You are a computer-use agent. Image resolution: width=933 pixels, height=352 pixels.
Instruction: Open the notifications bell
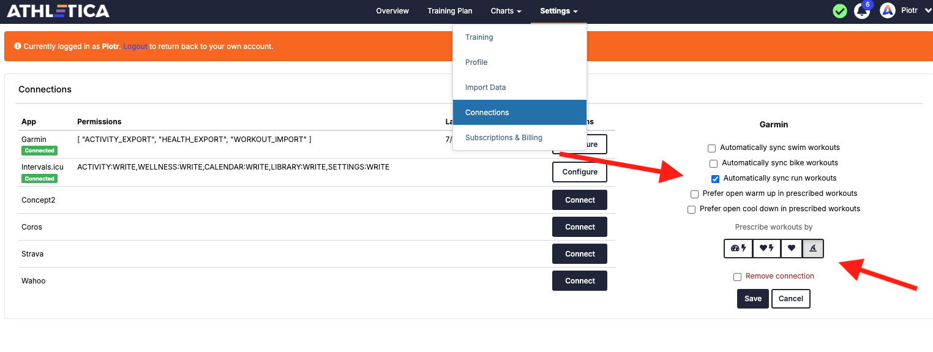coord(862,11)
